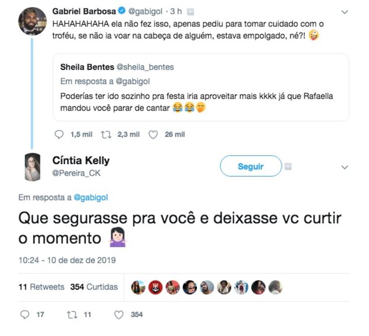
Task: Reply to Cíntia Kelly's tweet
Action: tap(25, 315)
